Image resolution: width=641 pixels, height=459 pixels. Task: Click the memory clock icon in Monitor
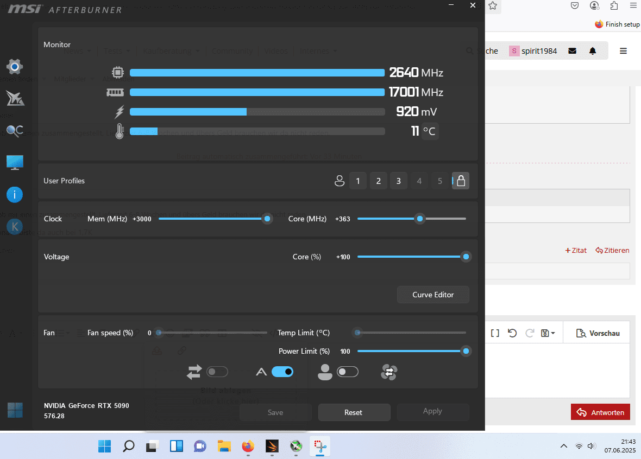(115, 92)
